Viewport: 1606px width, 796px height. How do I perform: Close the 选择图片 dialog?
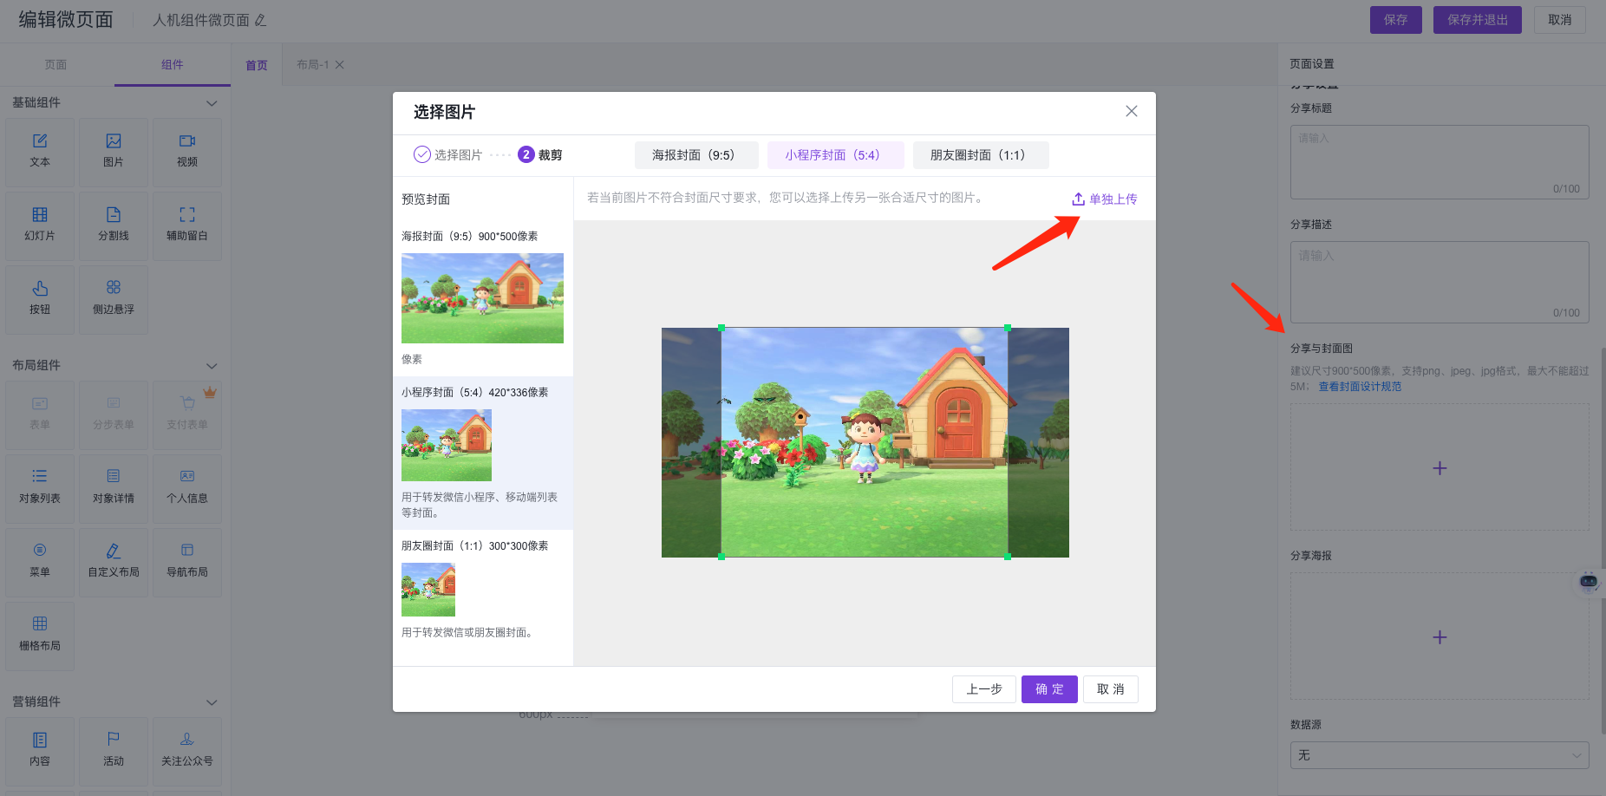1132,111
